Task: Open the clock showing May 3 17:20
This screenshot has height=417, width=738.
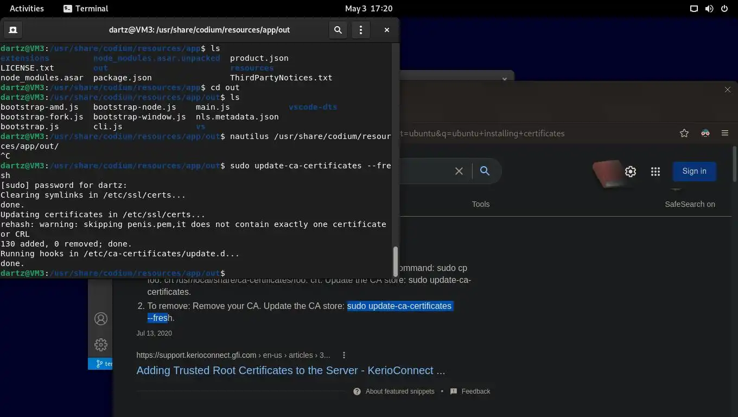Action: [x=368, y=9]
